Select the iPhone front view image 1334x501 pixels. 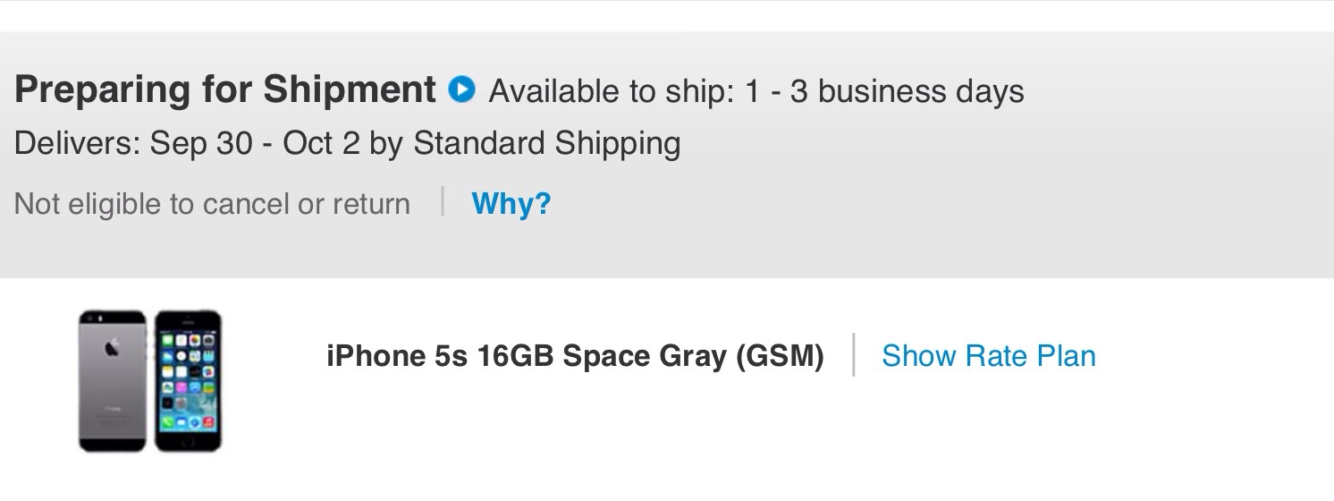189,380
